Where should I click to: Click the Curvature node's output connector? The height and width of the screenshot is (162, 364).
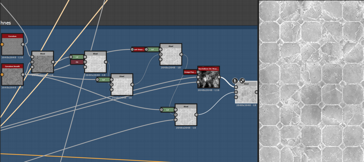click(23, 44)
